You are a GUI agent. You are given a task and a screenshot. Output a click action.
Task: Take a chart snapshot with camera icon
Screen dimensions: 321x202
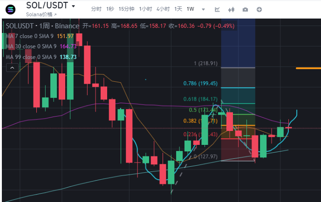coord(246,9)
